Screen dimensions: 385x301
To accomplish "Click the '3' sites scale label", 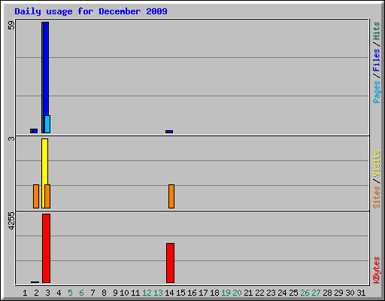I will (x=11, y=138).
